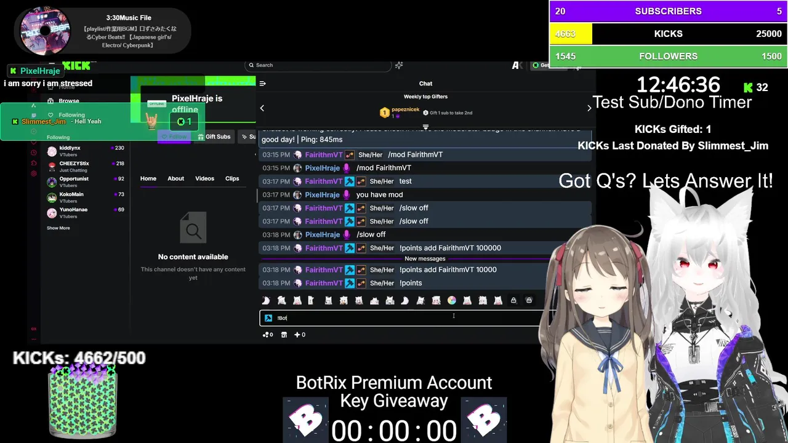The height and width of the screenshot is (443, 788).
Task: Click FairithmVT in the '!points' message
Action: [324, 283]
